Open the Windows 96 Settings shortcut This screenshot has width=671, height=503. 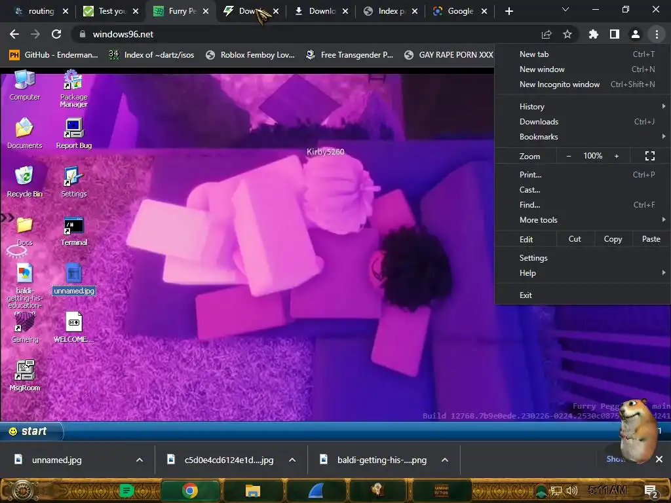pos(73,182)
